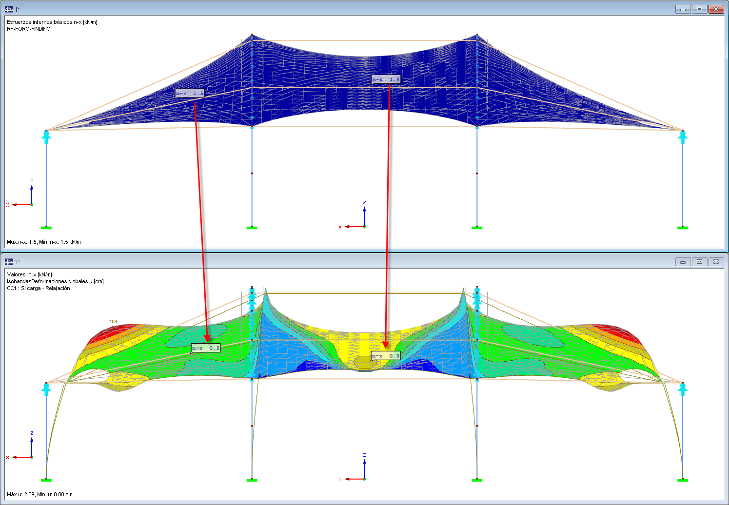
Task: Click the app icon in the top window's title bar
Action: (9, 9)
